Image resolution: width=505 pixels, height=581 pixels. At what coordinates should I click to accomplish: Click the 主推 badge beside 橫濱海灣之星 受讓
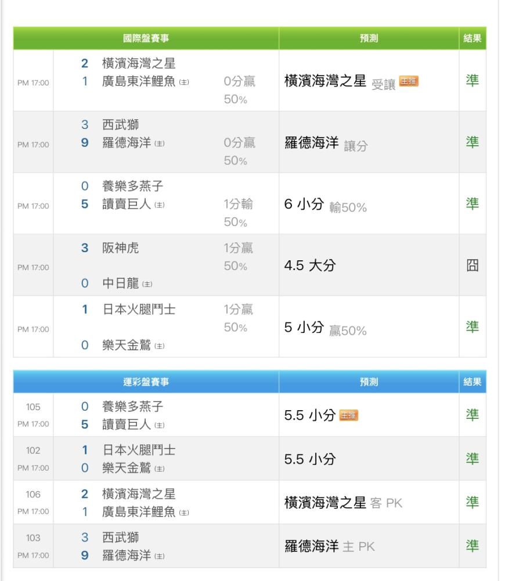point(409,82)
